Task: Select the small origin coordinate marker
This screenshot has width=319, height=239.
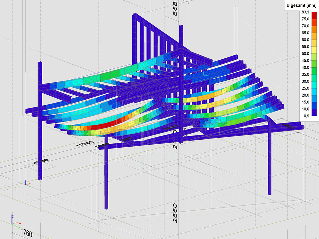Action: 27,183
